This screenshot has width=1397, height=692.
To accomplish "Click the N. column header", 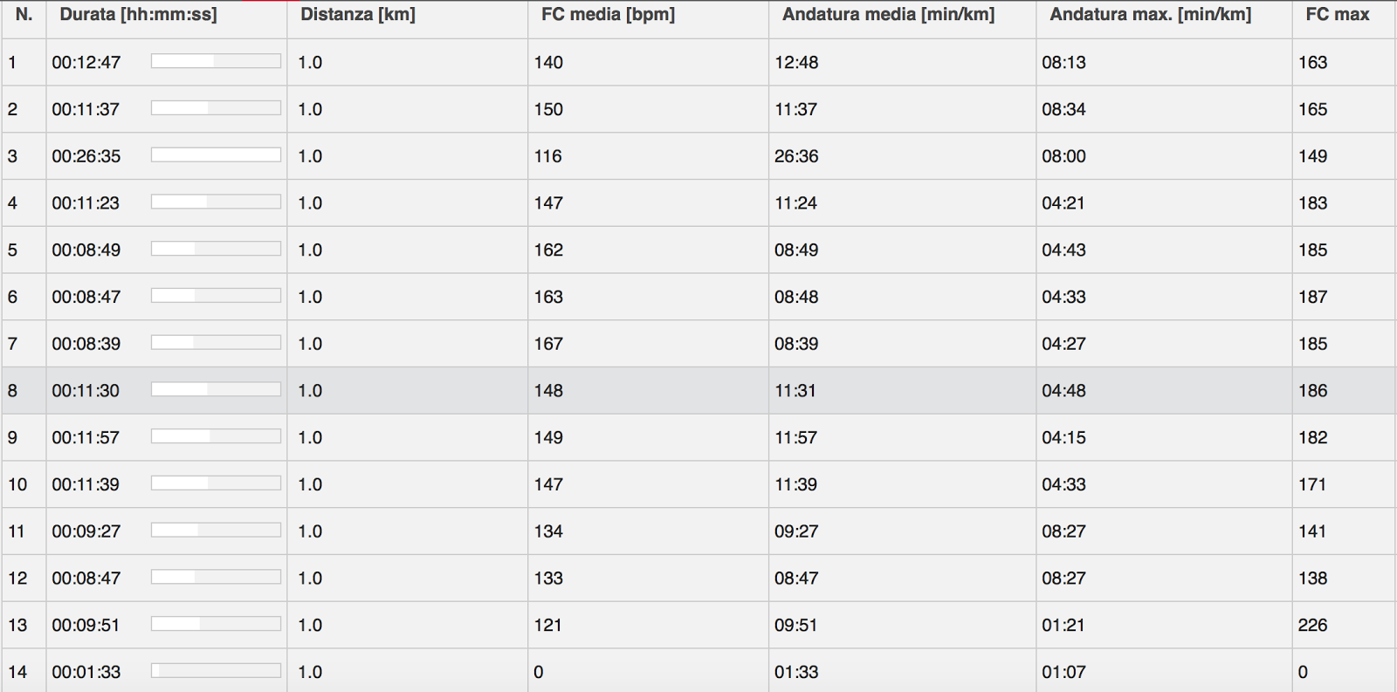I will coord(24,15).
